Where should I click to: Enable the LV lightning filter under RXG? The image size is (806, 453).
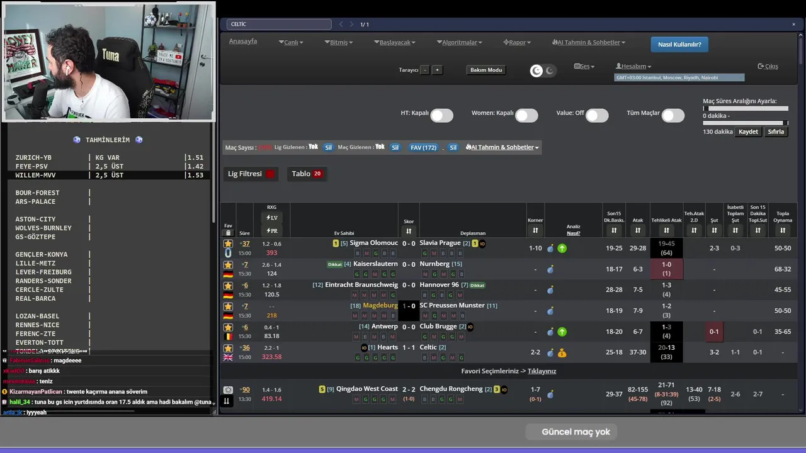271,218
